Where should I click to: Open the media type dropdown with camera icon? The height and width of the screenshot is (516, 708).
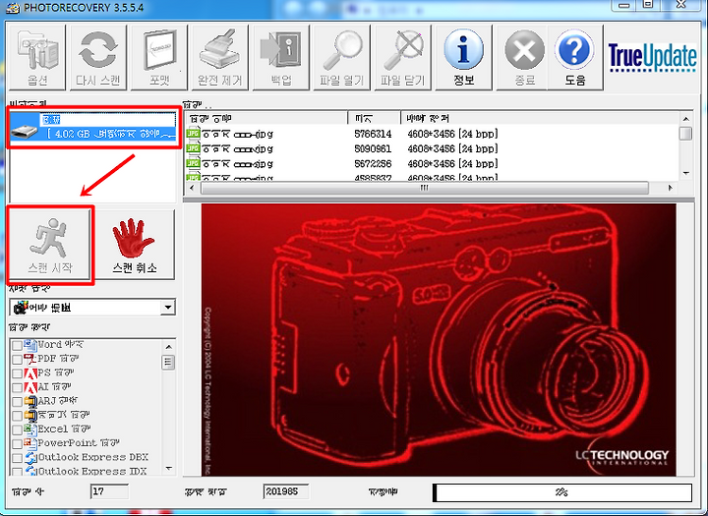92,308
